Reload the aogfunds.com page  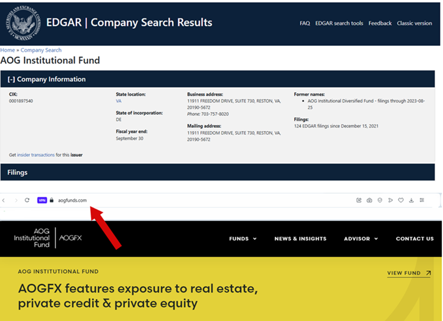coord(27,200)
